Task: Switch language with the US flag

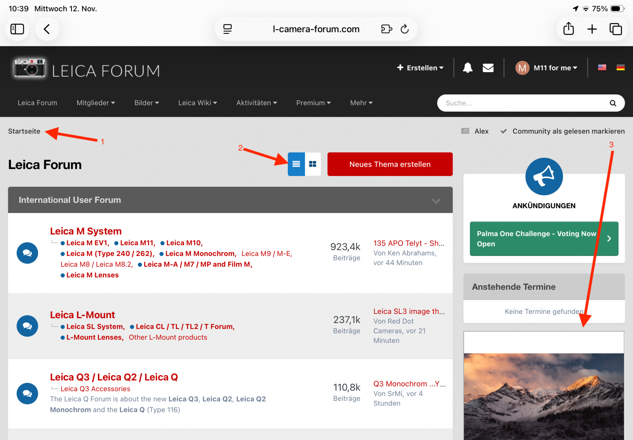Action: 602,68
